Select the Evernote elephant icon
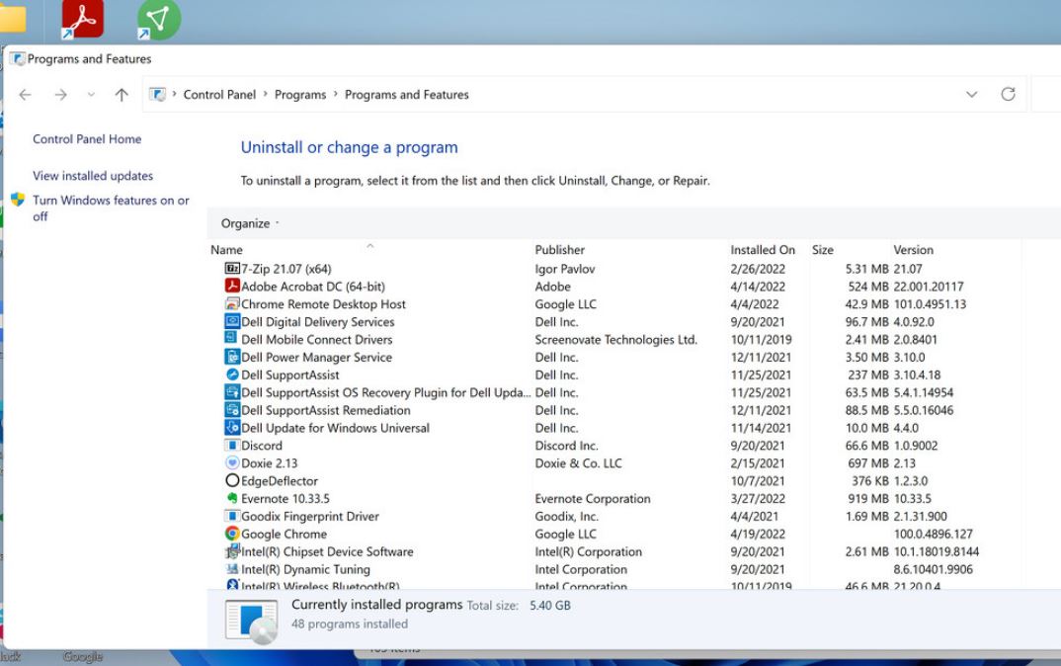This screenshot has width=1061, height=666. (232, 499)
